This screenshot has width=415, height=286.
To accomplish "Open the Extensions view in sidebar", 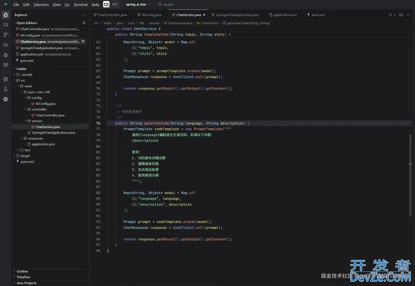I will pyautogui.click(x=5, y=79).
